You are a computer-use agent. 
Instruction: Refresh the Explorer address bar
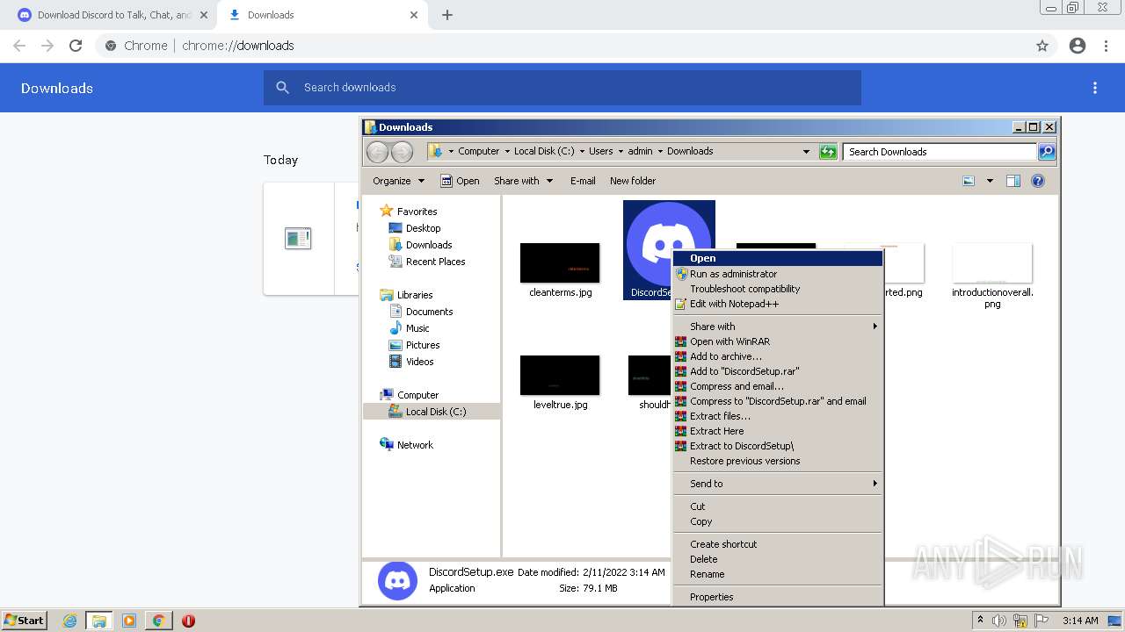(828, 152)
